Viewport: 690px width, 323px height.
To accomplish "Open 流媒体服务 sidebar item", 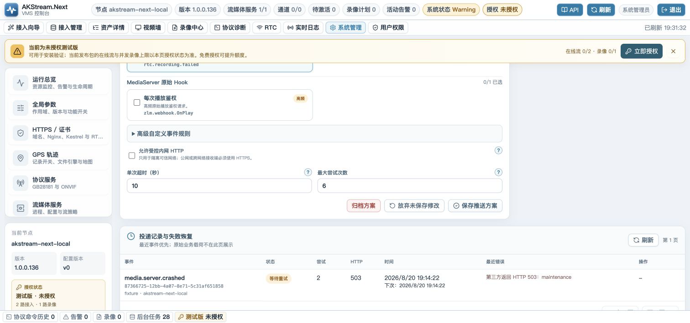I will [58, 208].
